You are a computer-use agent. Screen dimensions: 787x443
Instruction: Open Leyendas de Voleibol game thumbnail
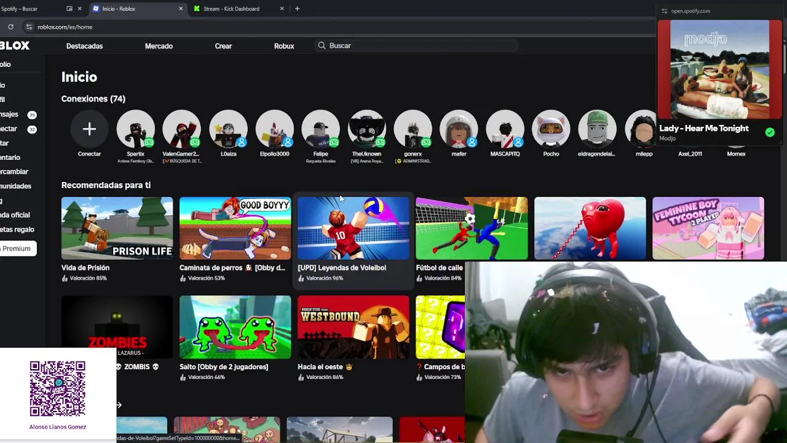click(x=353, y=228)
